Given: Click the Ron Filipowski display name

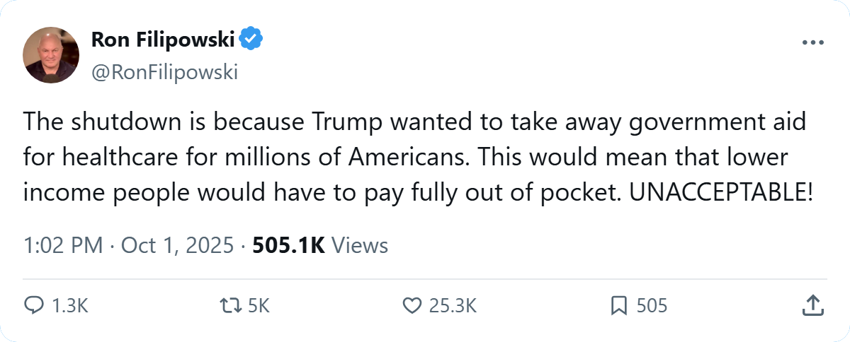Looking at the screenshot, I should [163, 41].
